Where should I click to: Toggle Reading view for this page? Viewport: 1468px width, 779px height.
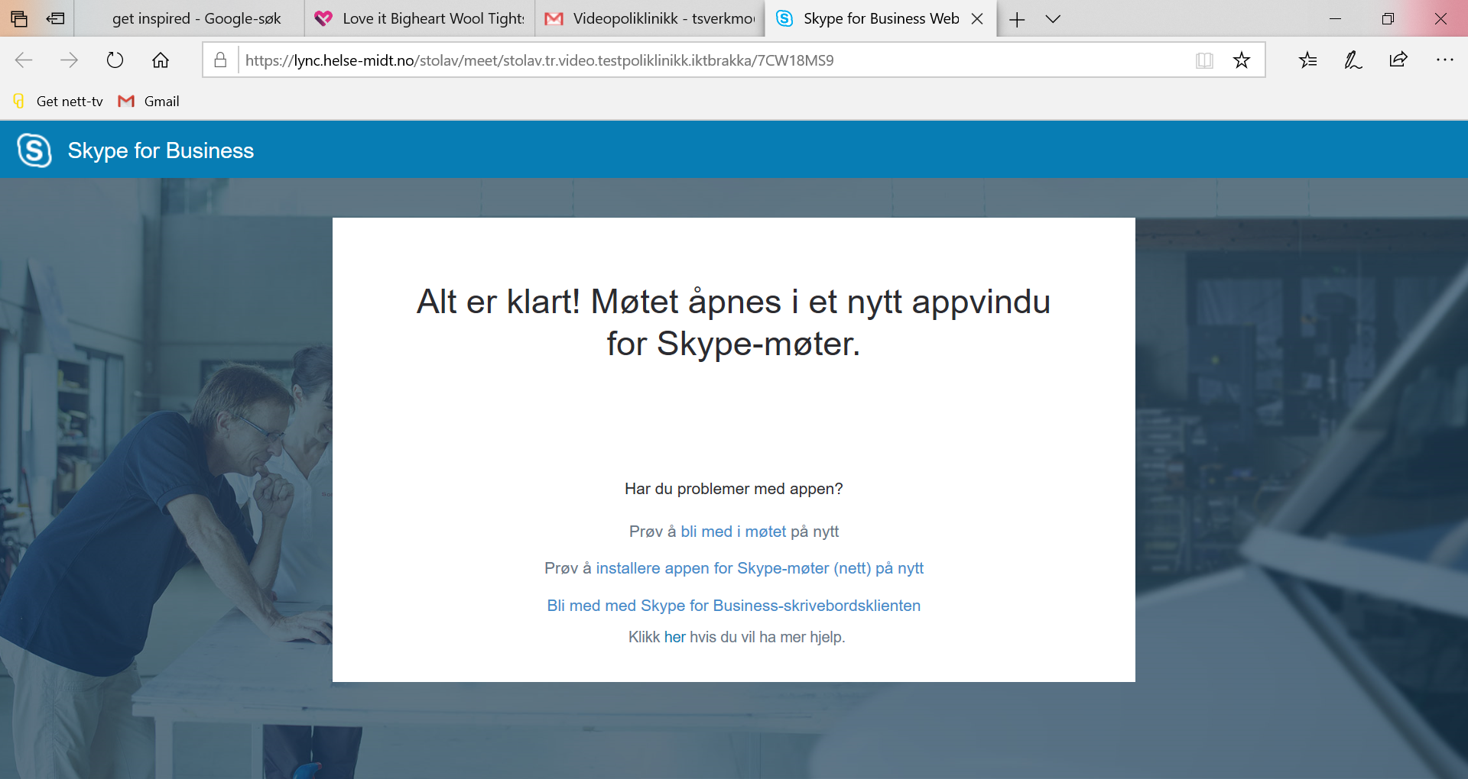pyautogui.click(x=1204, y=60)
